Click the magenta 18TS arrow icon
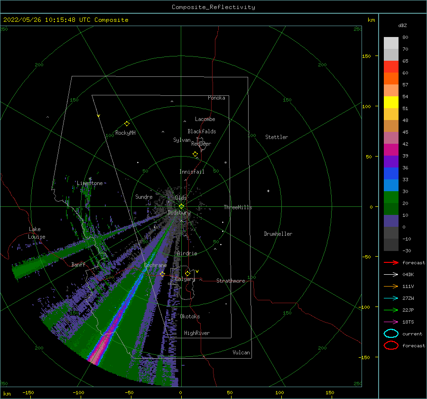This screenshot has height=399, width=427. click(391, 322)
